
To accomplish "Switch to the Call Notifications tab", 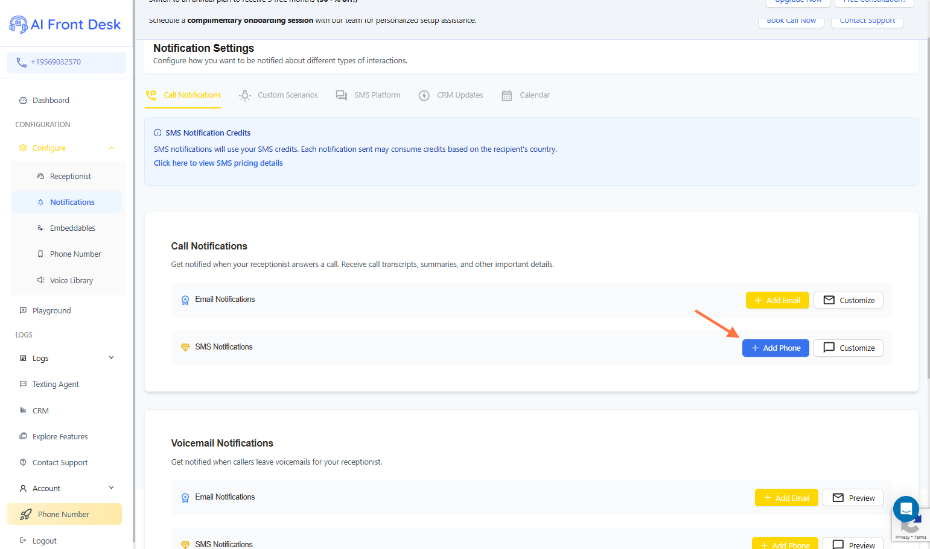I will pyautogui.click(x=183, y=95).
